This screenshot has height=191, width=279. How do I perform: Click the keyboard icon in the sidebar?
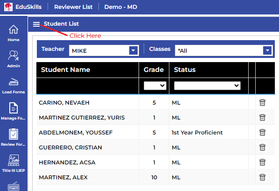pos(14,186)
